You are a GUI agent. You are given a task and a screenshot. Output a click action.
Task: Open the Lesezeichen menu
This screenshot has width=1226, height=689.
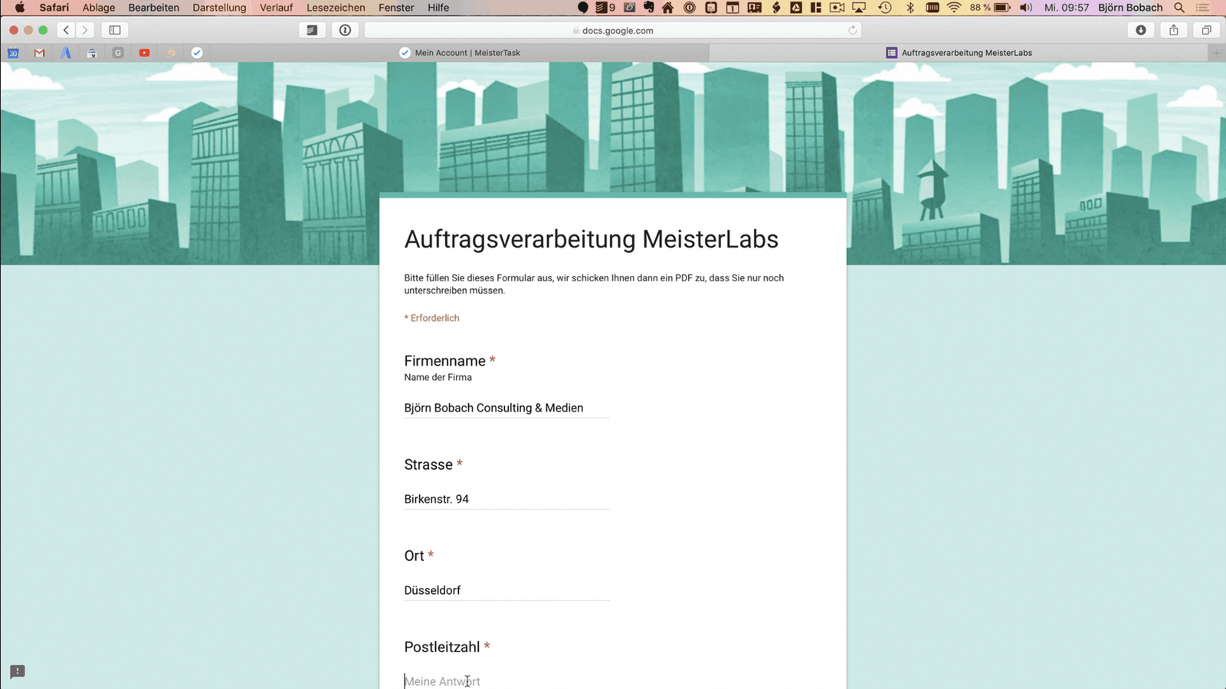pyautogui.click(x=336, y=8)
